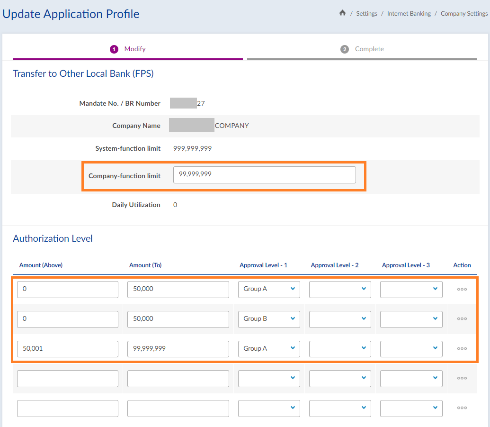Click action dots on 50,001 amount row
Viewport: 490px width, 427px height.
(x=462, y=349)
